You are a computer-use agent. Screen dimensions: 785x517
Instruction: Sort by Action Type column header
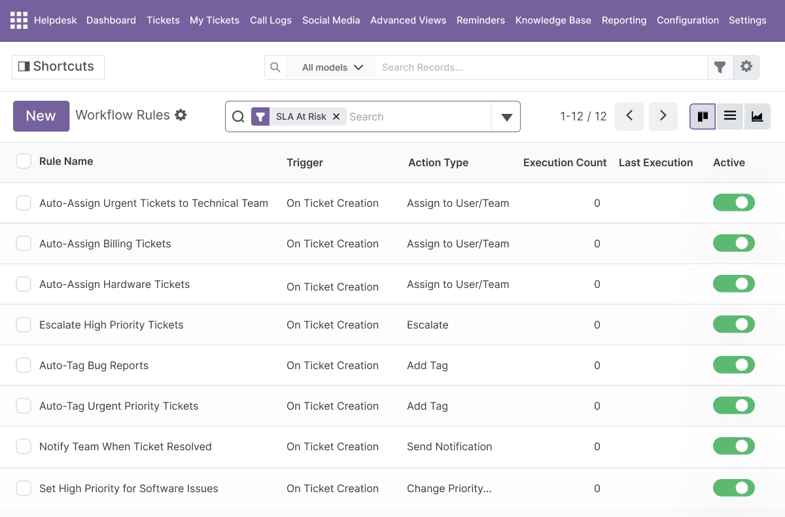click(x=438, y=162)
